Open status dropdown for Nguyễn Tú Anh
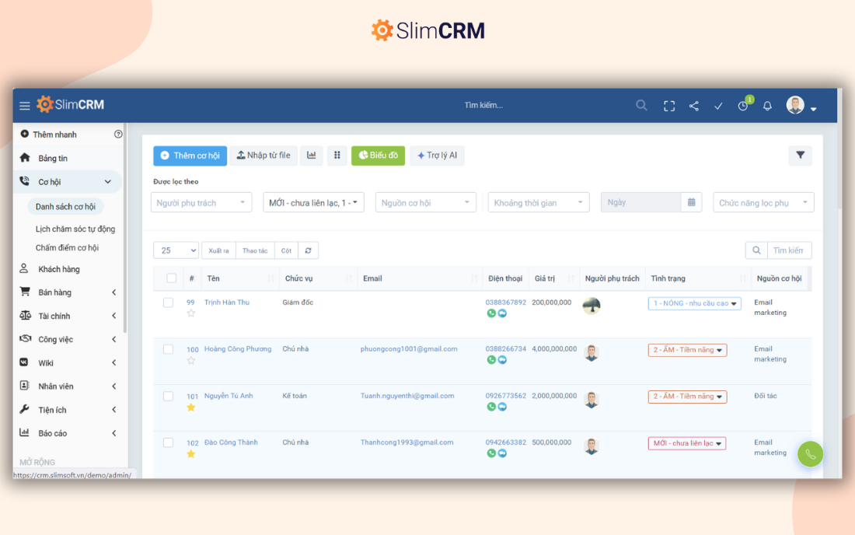The width and height of the screenshot is (855, 535). (687, 397)
